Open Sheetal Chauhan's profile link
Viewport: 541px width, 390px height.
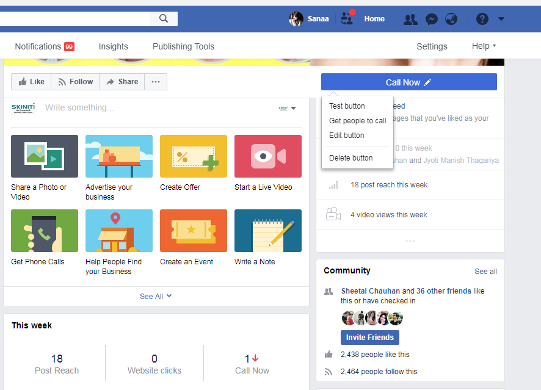371,291
